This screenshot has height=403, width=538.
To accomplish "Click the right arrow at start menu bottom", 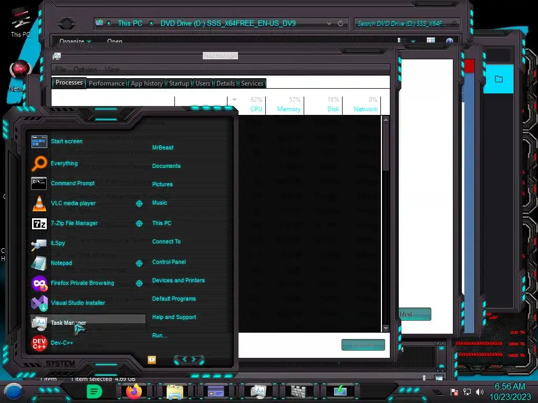I will coord(194,359).
